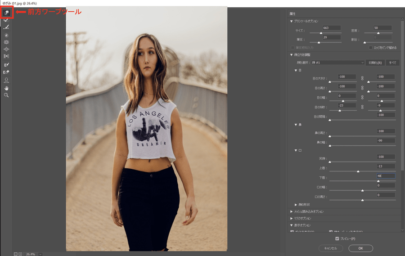The width and height of the screenshot is (405, 256).
Task: Toggle the プレビュー(P) checkbox
Action: (337, 238)
